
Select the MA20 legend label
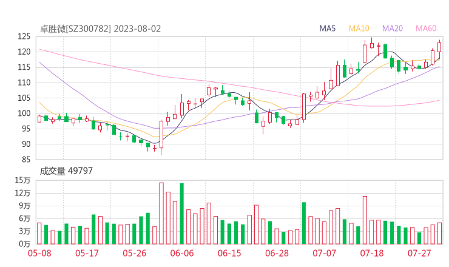[x=393, y=29]
